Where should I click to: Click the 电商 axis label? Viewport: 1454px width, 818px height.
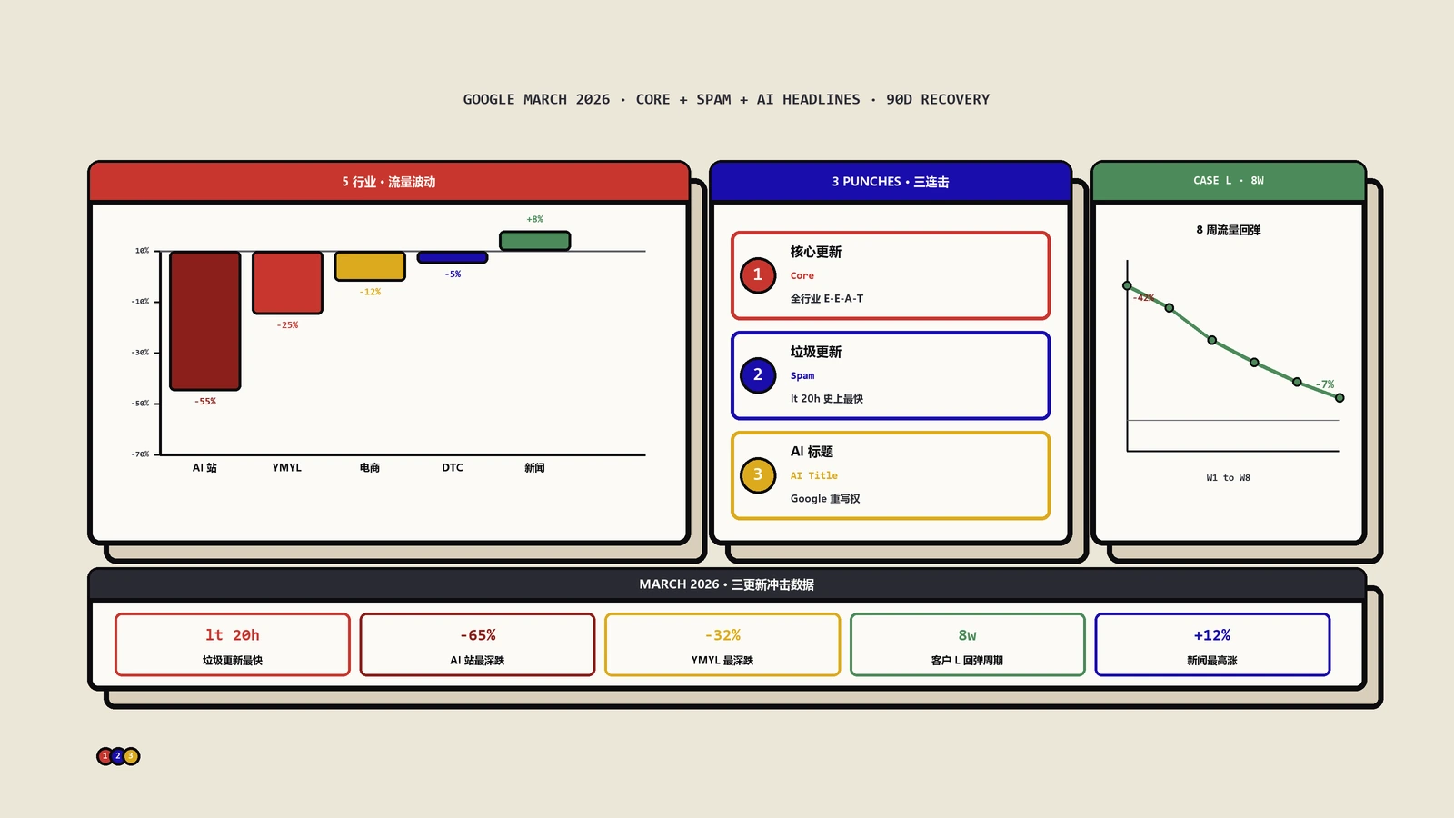pyautogui.click(x=370, y=468)
